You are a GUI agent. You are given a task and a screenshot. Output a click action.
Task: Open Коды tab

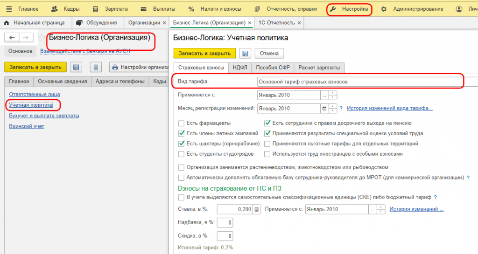[159, 82]
